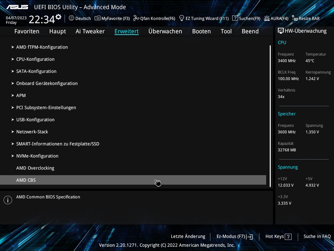This screenshot has height=251, width=334.
Task: Expand CPU-Konfiguration arrow
Action: pyautogui.click(x=13, y=59)
